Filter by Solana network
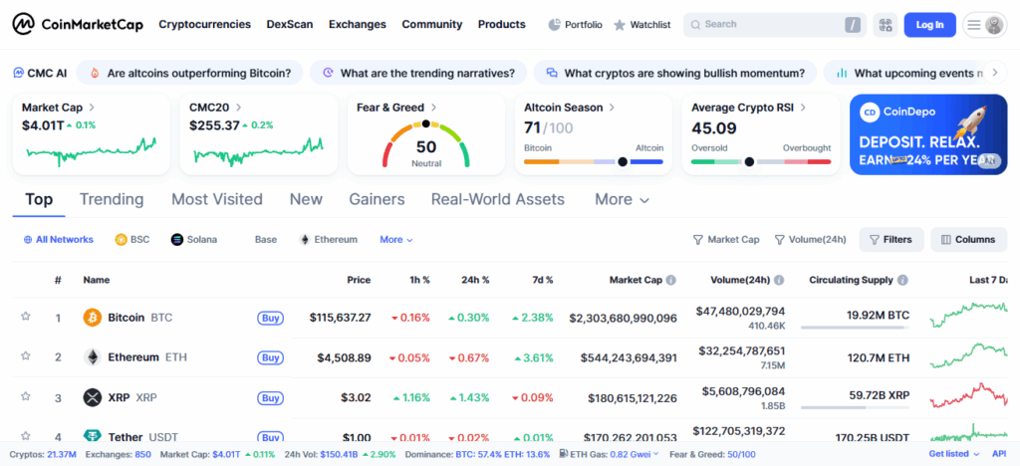 (x=194, y=239)
